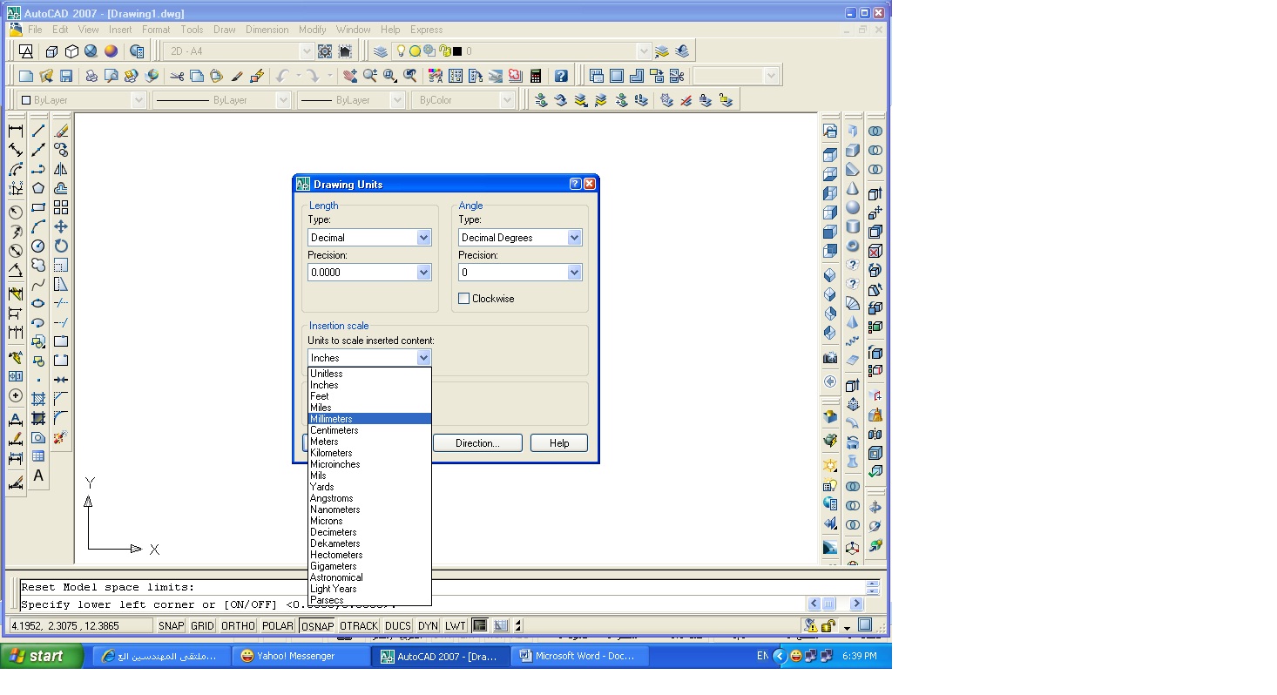Open the ByColor plot style dropdown

[463, 100]
